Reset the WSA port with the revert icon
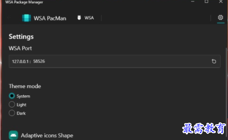228x140 pixels. (x=214, y=62)
